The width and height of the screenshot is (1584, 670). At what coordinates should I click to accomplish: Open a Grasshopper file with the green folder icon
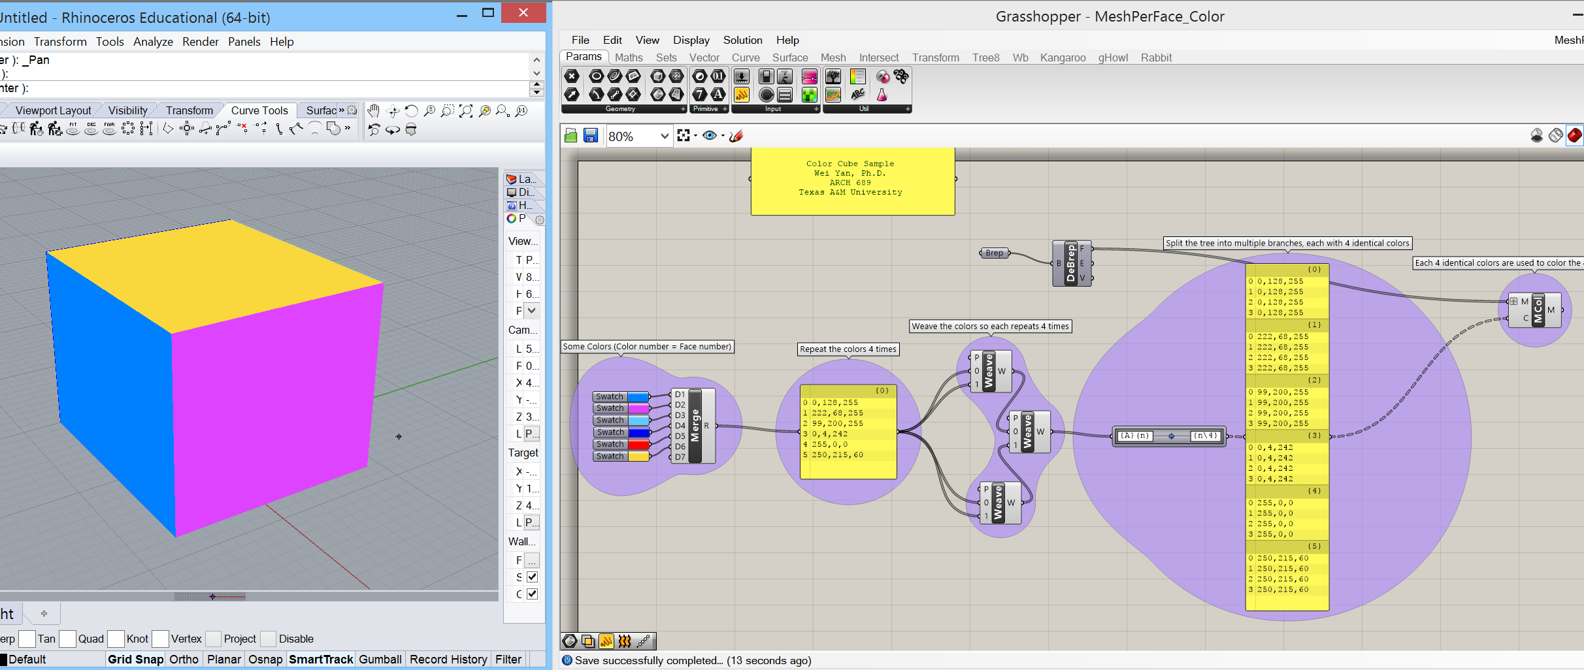pos(570,136)
